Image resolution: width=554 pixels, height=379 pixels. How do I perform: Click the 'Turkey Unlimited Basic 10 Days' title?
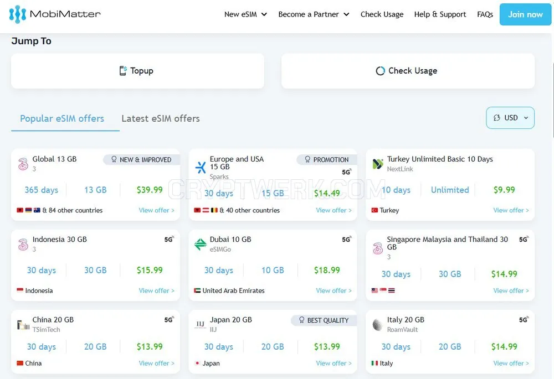point(440,159)
